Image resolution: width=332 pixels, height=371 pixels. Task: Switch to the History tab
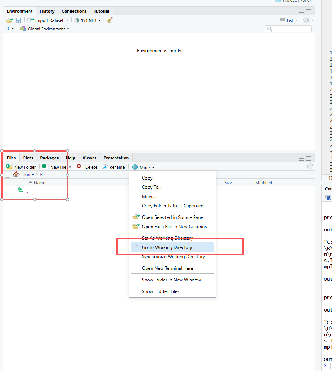[47, 11]
